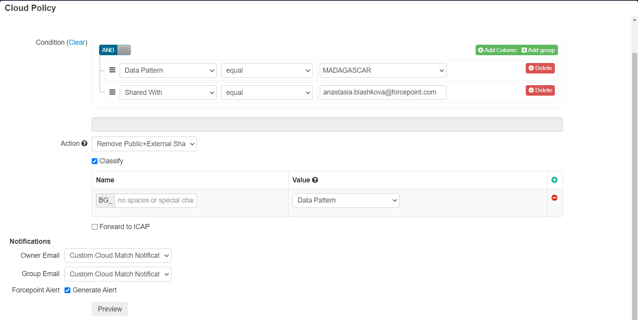Uncheck the Classify checkbox
The image size is (638, 320).
[94, 161]
